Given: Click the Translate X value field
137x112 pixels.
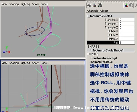Looking at the screenshot, I should (x=127, y=20).
